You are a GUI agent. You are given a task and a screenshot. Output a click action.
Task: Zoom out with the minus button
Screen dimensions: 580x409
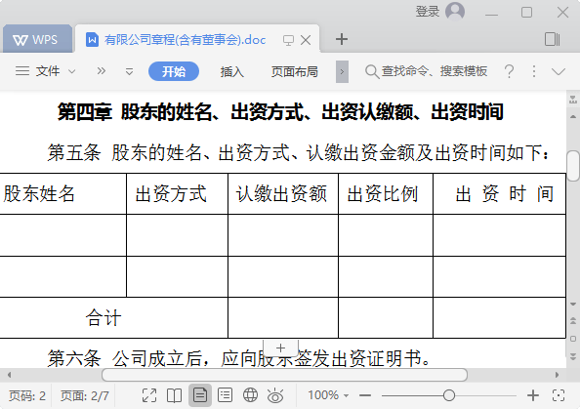pyautogui.click(x=365, y=395)
